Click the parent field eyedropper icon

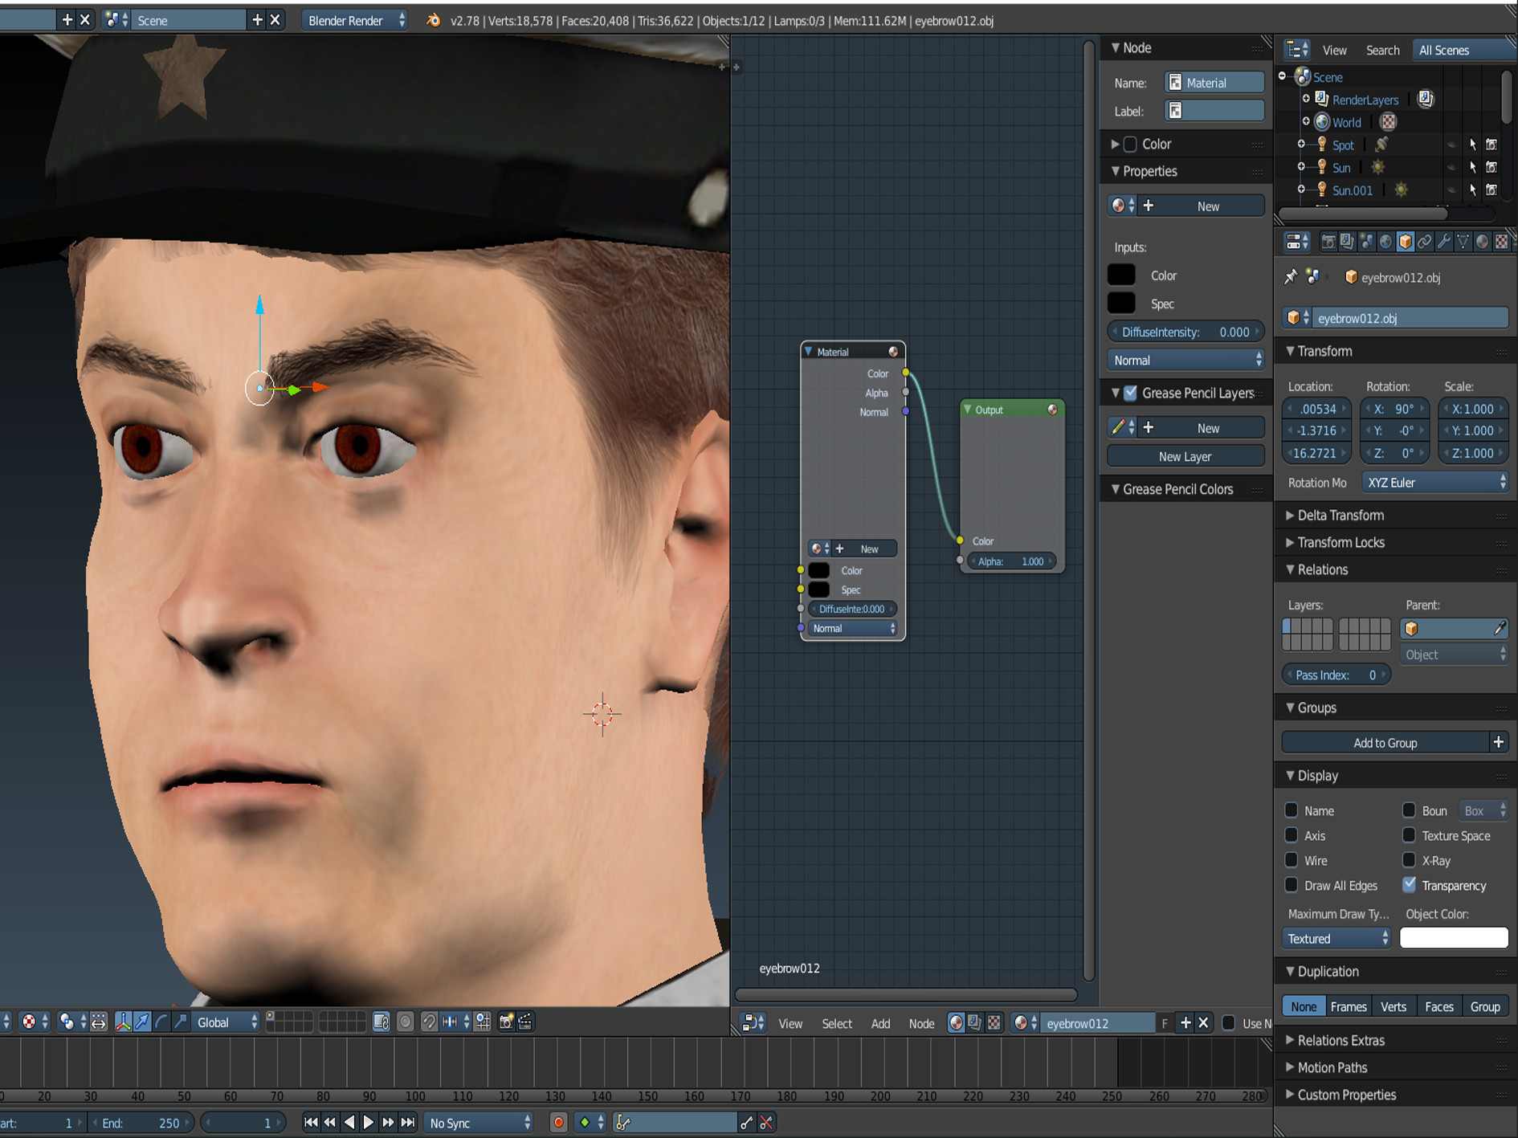pyautogui.click(x=1499, y=628)
